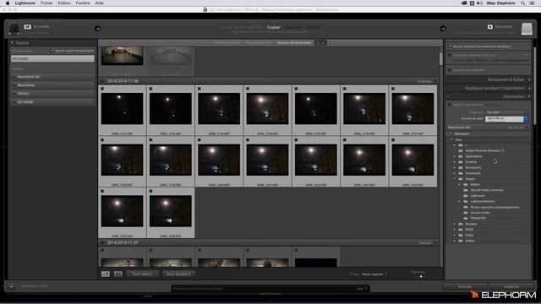541x304 pixels.
Task: Select iSkysoft Video Converter folder
Action: [x=487, y=190]
